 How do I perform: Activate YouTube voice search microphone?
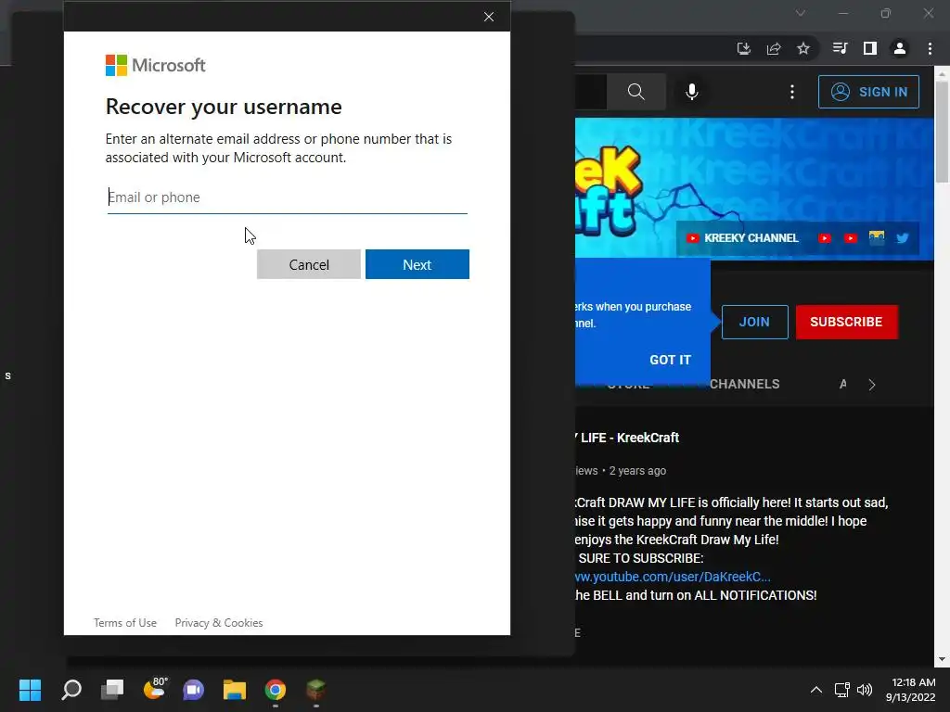pos(691,92)
